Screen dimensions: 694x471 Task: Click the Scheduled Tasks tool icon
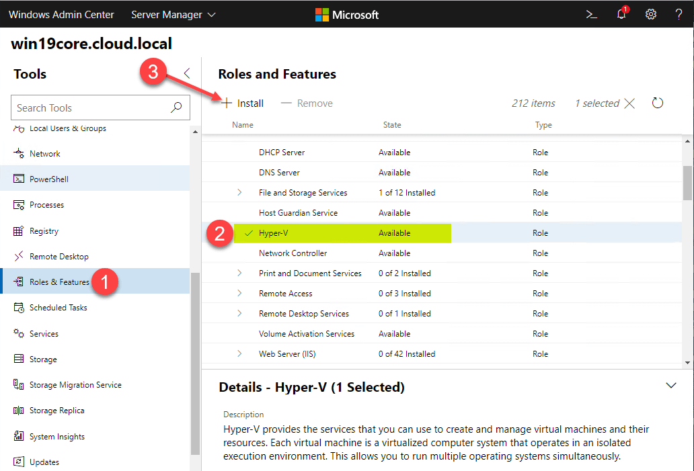click(19, 307)
